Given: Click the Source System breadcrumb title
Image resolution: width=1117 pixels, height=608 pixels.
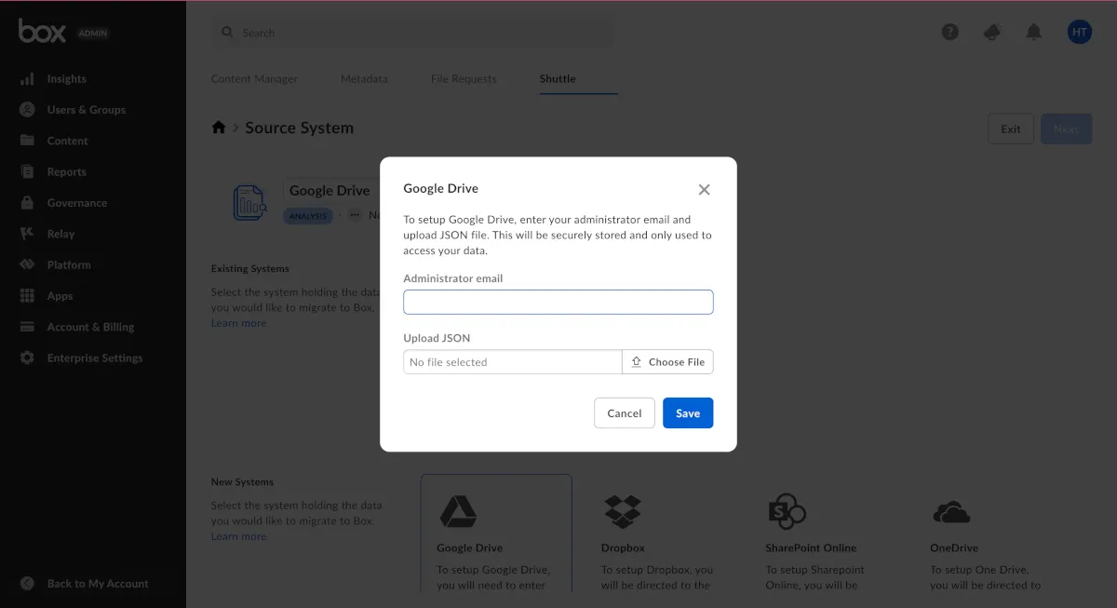Looking at the screenshot, I should 299,128.
